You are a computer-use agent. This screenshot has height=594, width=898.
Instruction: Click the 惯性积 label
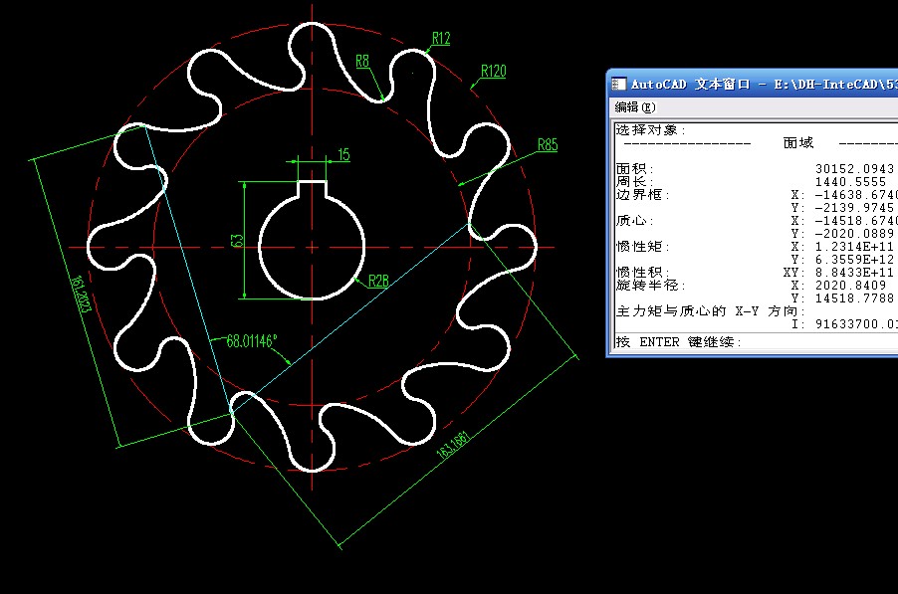tap(642, 272)
